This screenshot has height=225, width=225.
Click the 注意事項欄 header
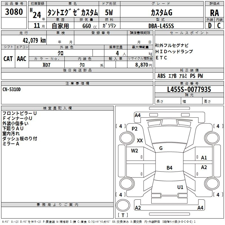(77, 83)
